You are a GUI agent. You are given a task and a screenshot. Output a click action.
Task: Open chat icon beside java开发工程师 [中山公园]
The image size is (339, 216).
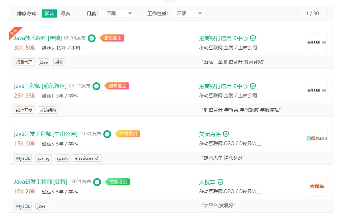(107, 134)
